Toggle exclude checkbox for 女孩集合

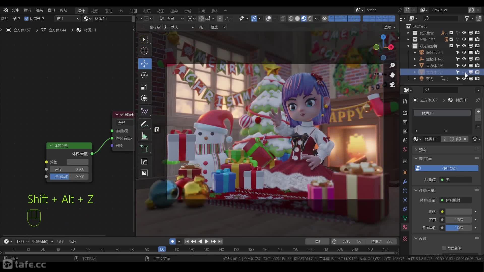(451, 33)
